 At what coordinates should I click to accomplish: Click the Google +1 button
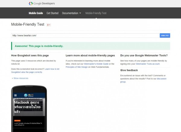point(49,25)
